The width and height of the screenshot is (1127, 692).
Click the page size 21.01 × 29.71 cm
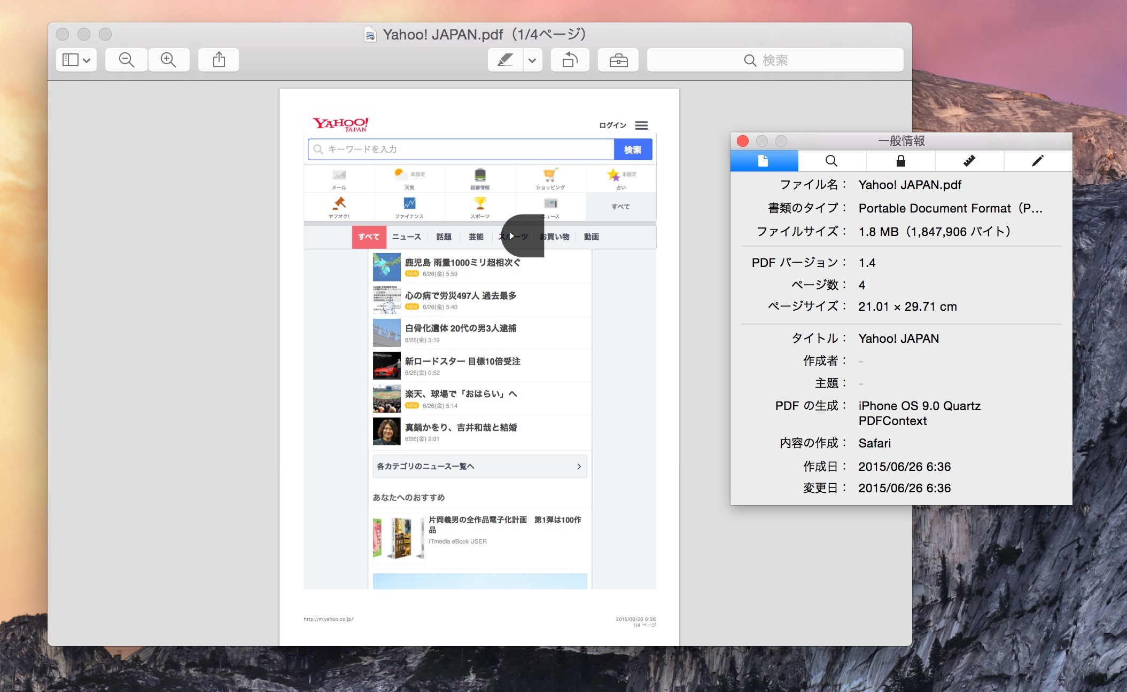[907, 306]
